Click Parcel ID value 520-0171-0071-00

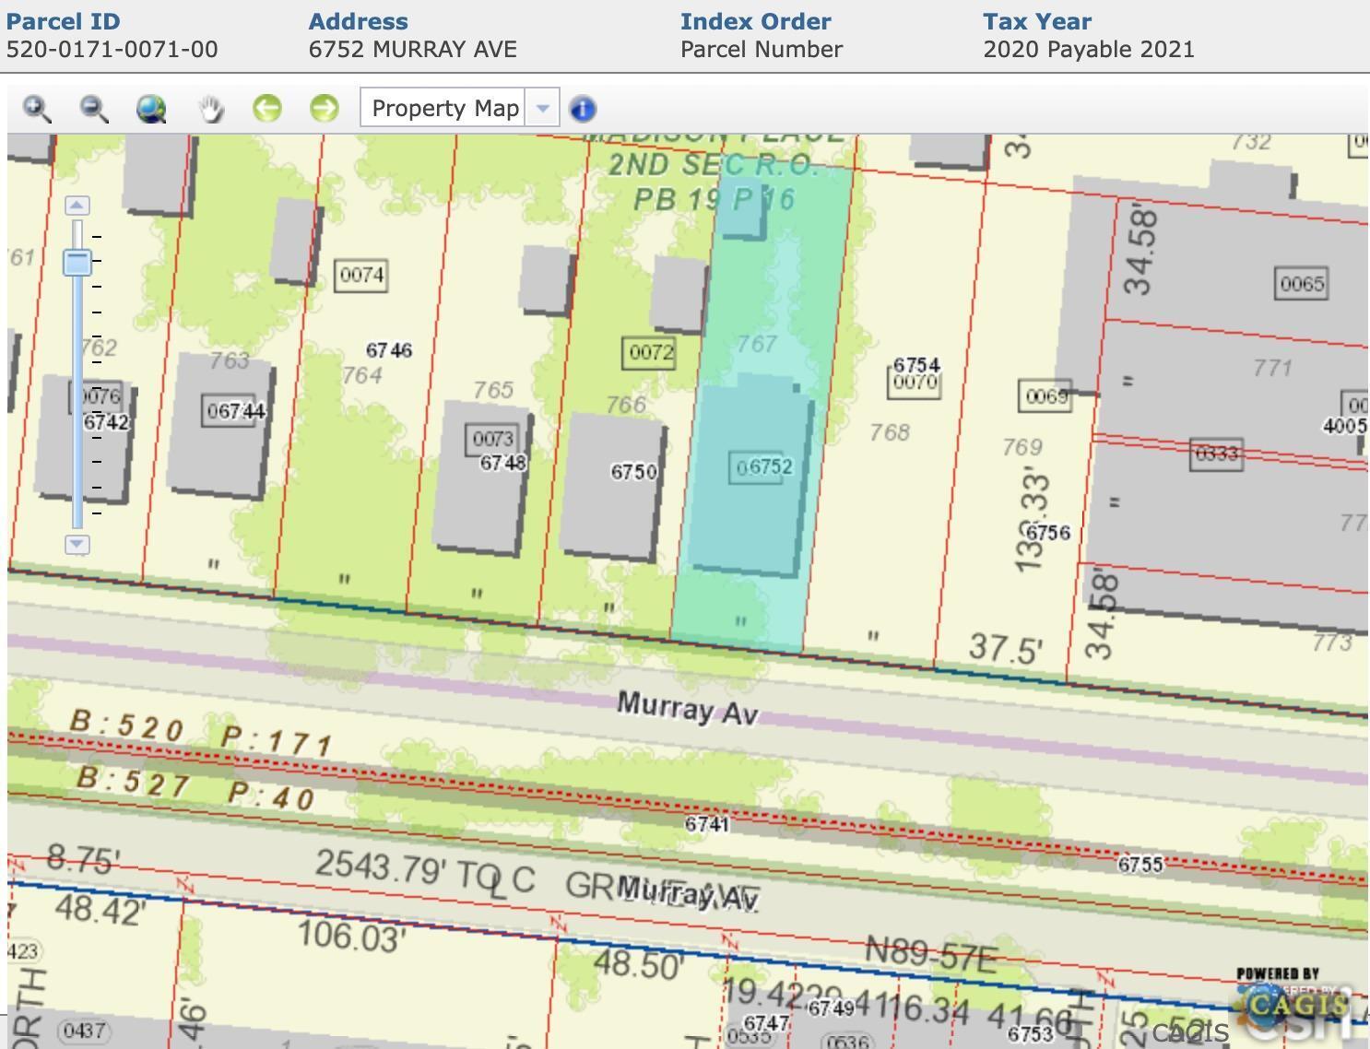coord(112,50)
